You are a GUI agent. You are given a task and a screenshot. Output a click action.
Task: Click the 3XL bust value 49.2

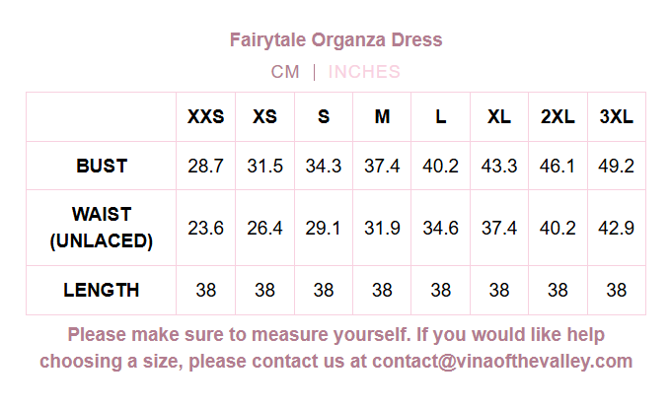tap(617, 166)
